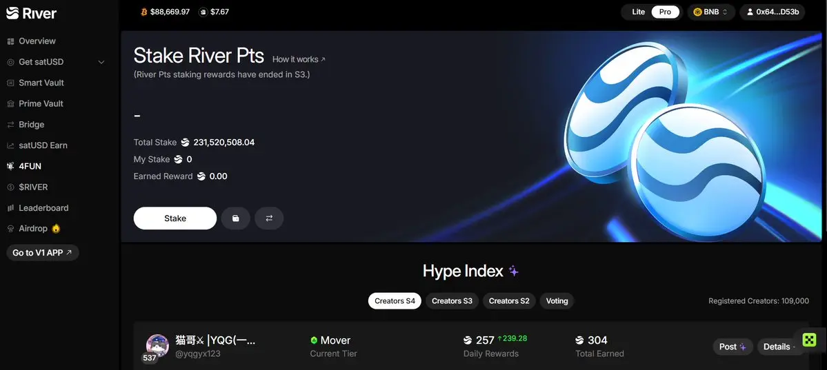Click the River logo
Image resolution: width=827 pixels, height=370 pixels.
(32, 13)
